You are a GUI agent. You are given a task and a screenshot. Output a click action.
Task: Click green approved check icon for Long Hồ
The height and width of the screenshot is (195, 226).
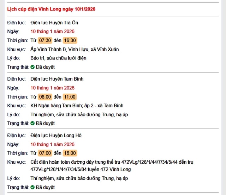pos(32,187)
